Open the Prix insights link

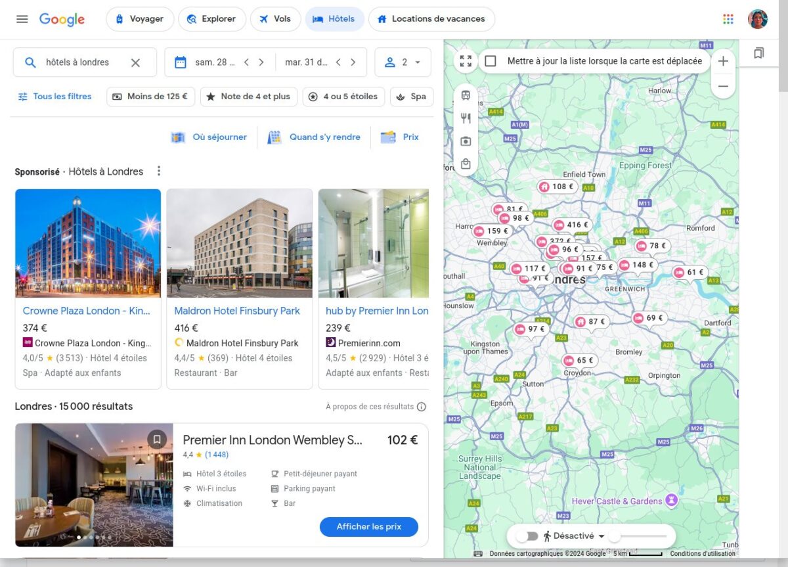(x=400, y=137)
